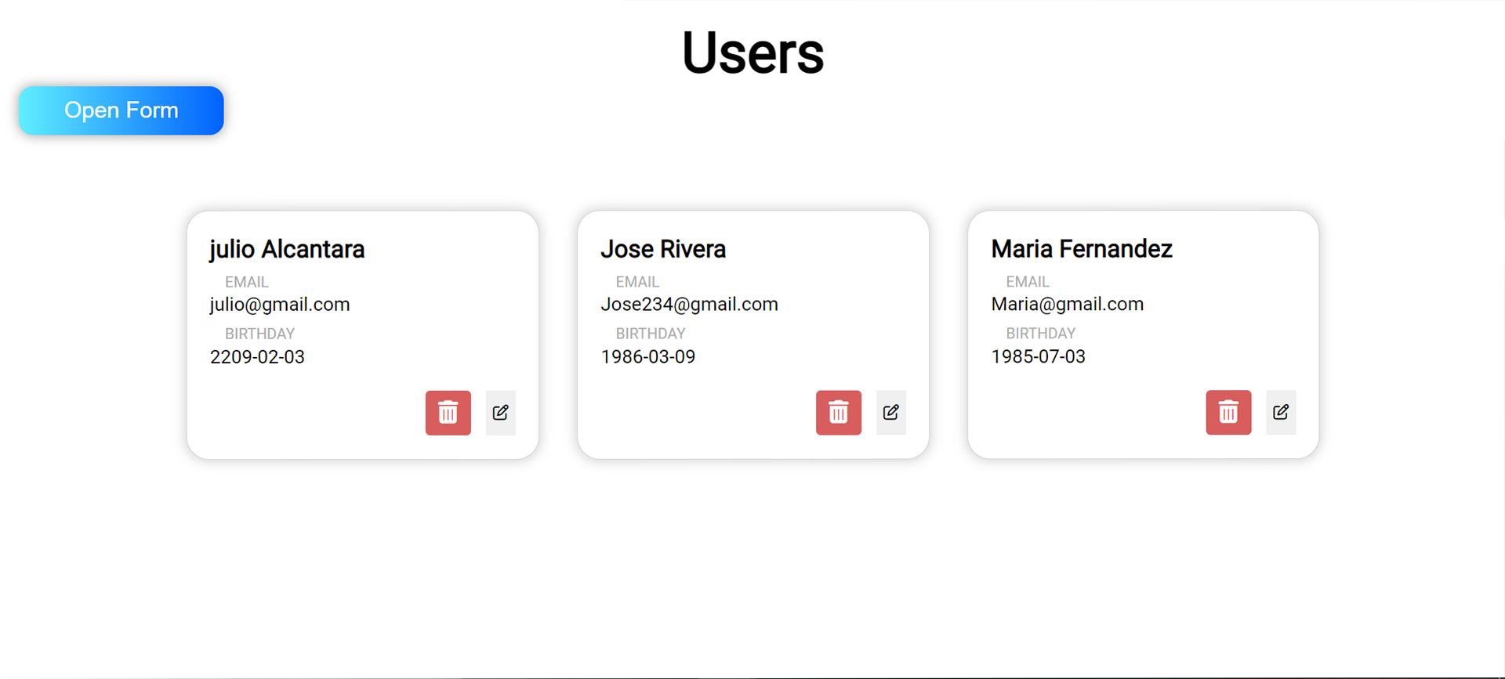Delete Jose Rivera's user card
This screenshot has height=679, width=1505.
(x=838, y=413)
